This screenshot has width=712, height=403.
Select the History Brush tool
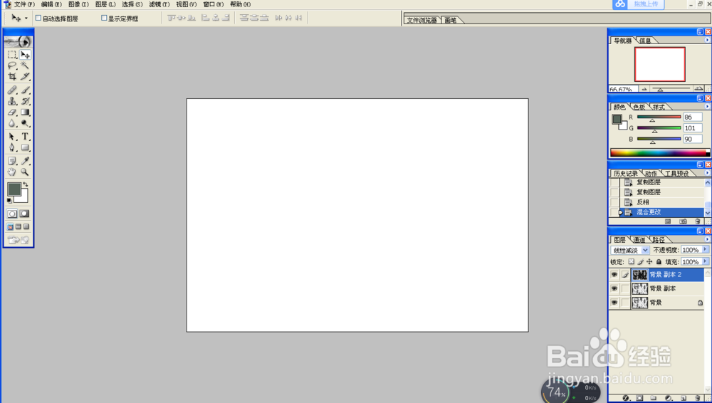point(25,101)
